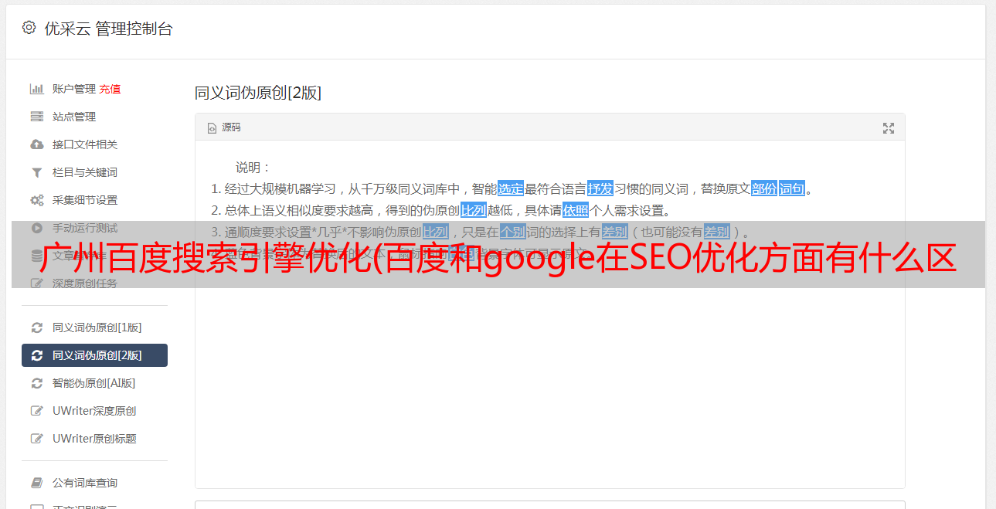Click the 源码 button in editor toolbar
This screenshot has height=509, width=996.
pos(224,127)
